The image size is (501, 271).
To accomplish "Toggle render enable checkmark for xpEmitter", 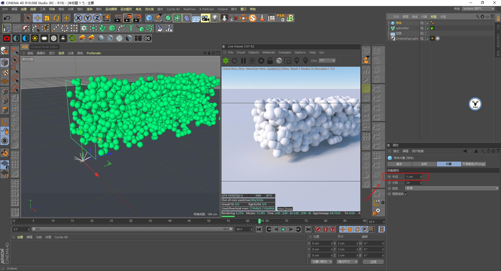I will pyautogui.click(x=427, y=28).
